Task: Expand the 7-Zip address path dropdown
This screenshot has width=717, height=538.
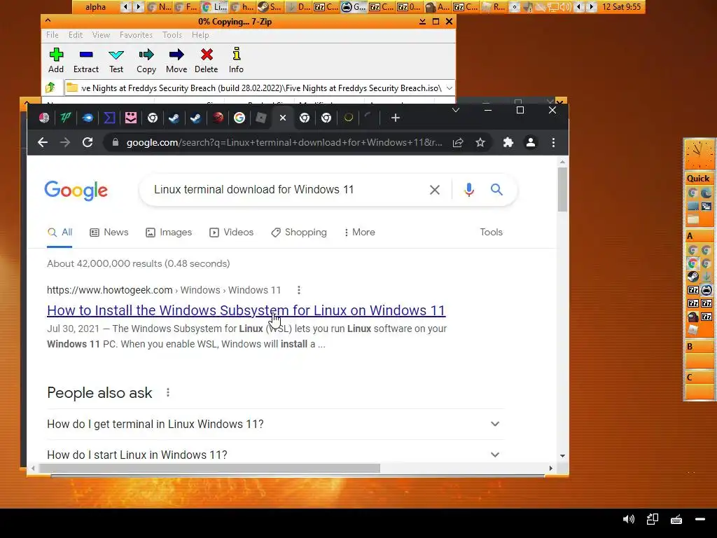Action: pyautogui.click(x=450, y=88)
